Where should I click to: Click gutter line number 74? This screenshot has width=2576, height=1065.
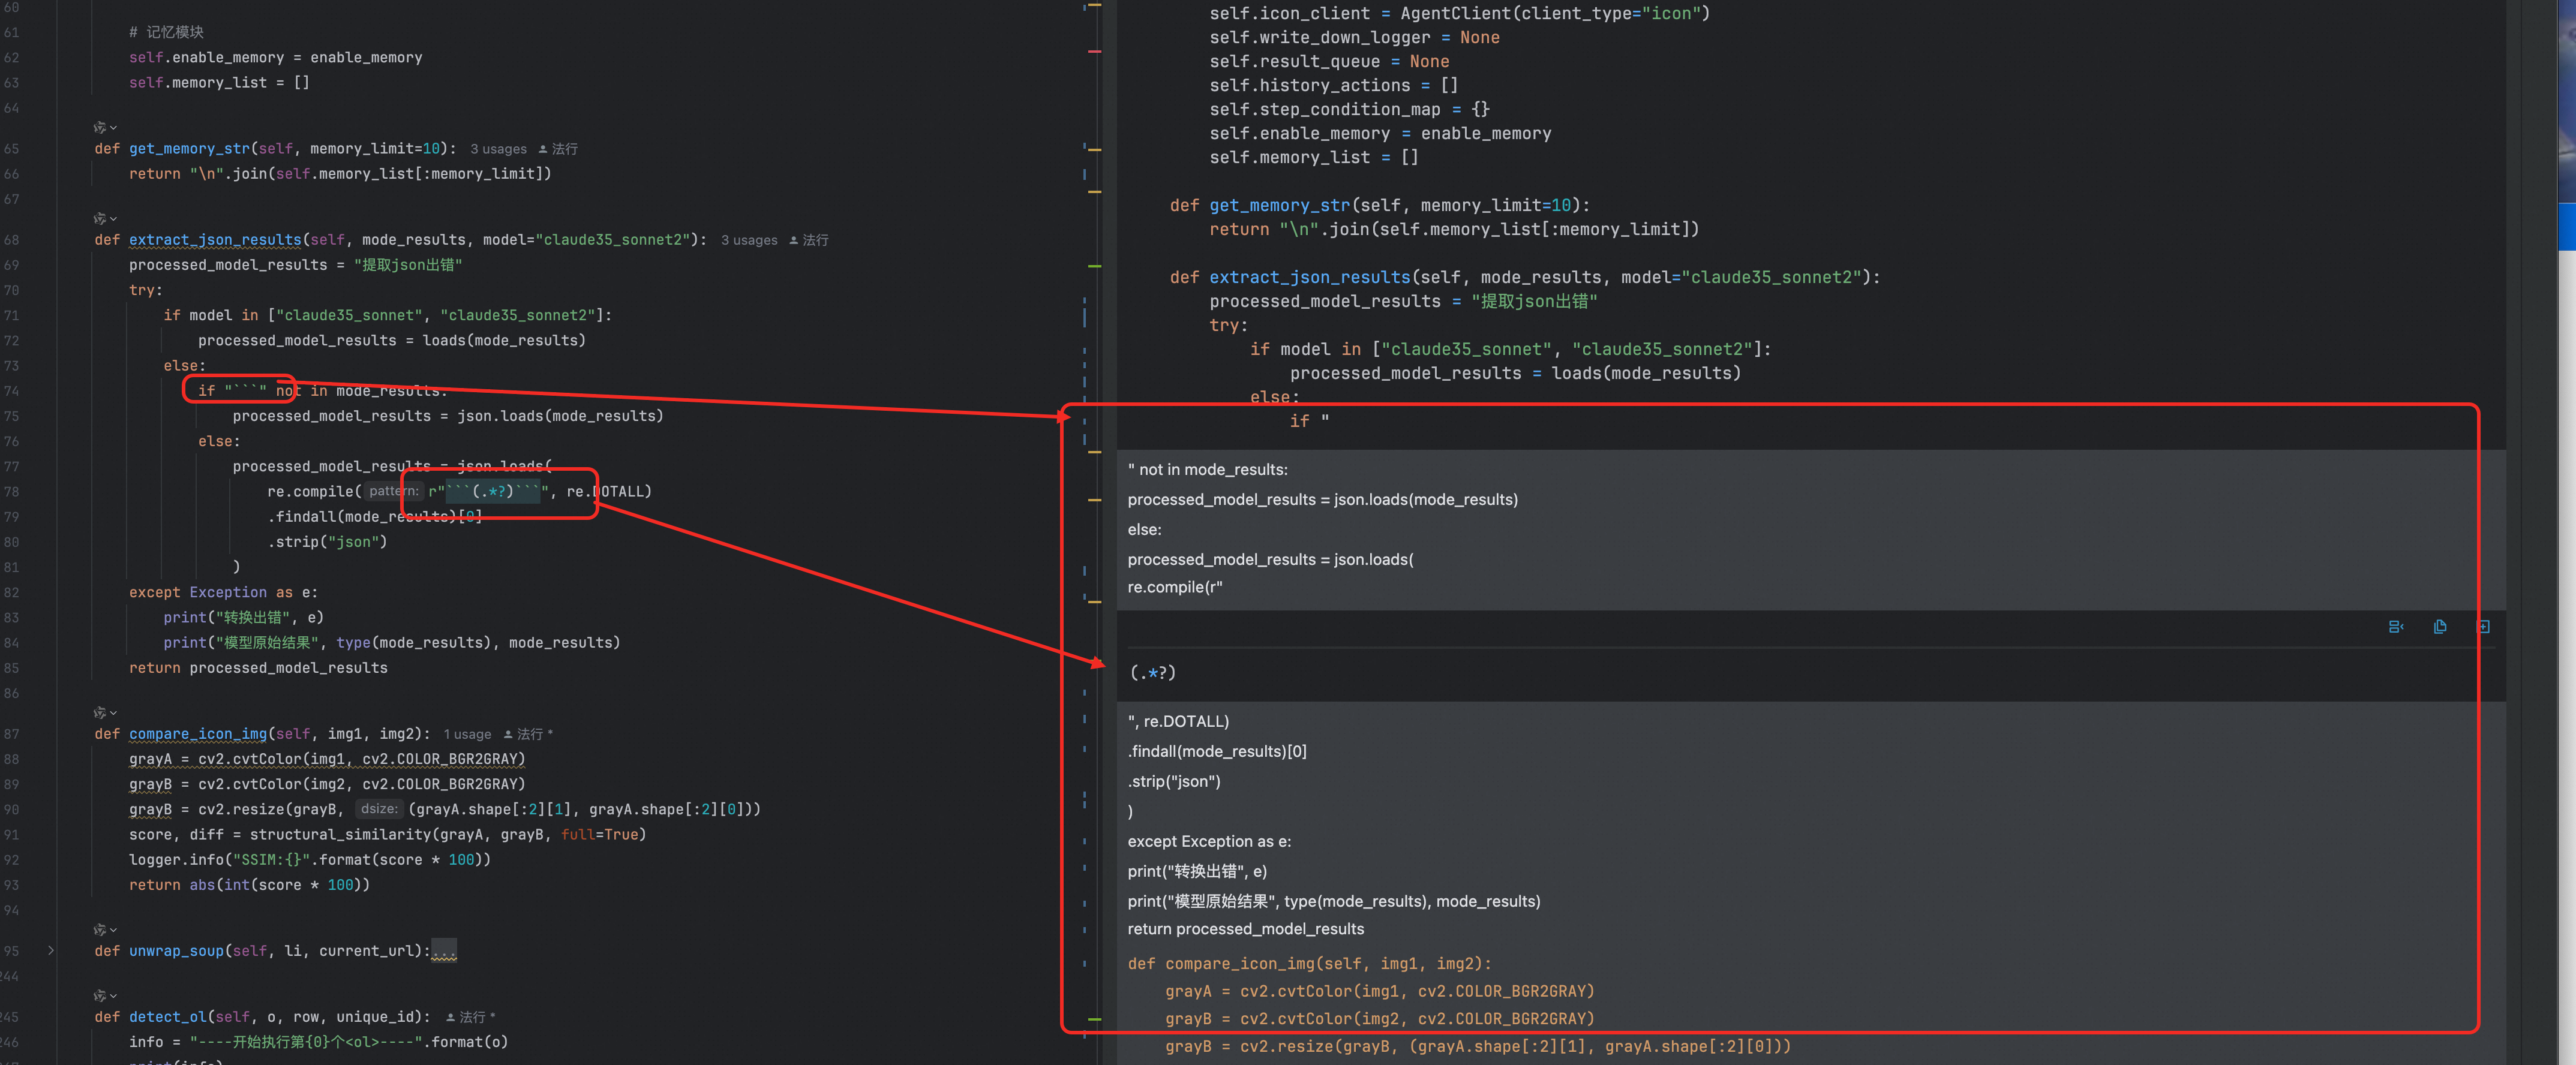pyautogui.click(x=11, y=391)
